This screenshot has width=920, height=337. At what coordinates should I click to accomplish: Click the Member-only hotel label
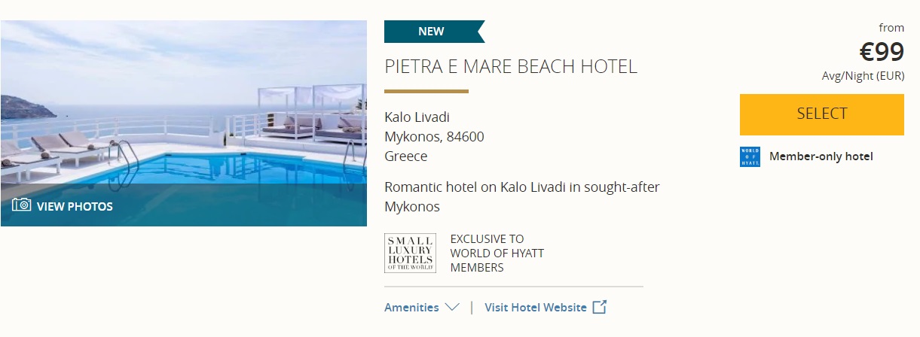pyautogui.click(x=821, y=156)
